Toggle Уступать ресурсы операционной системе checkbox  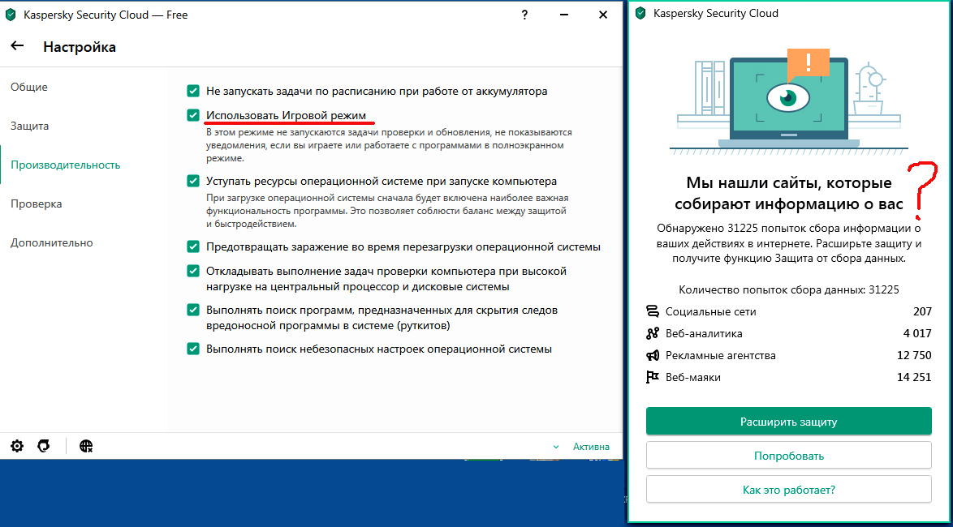coord(193,181)
